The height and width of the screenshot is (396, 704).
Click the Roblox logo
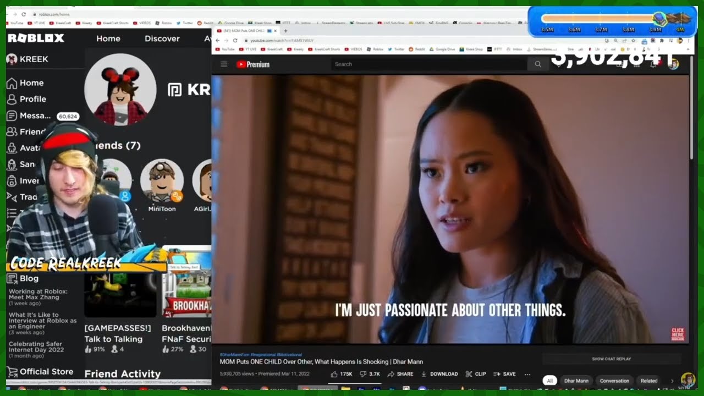pos(36,38)
